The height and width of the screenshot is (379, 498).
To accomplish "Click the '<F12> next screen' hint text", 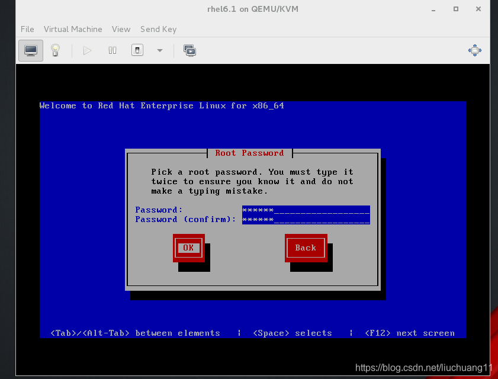I will click(410, 333).
